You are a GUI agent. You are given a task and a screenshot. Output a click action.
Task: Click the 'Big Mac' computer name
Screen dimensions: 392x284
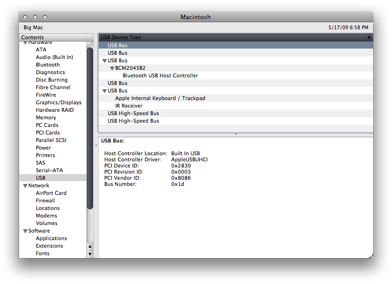coord(33,27)
